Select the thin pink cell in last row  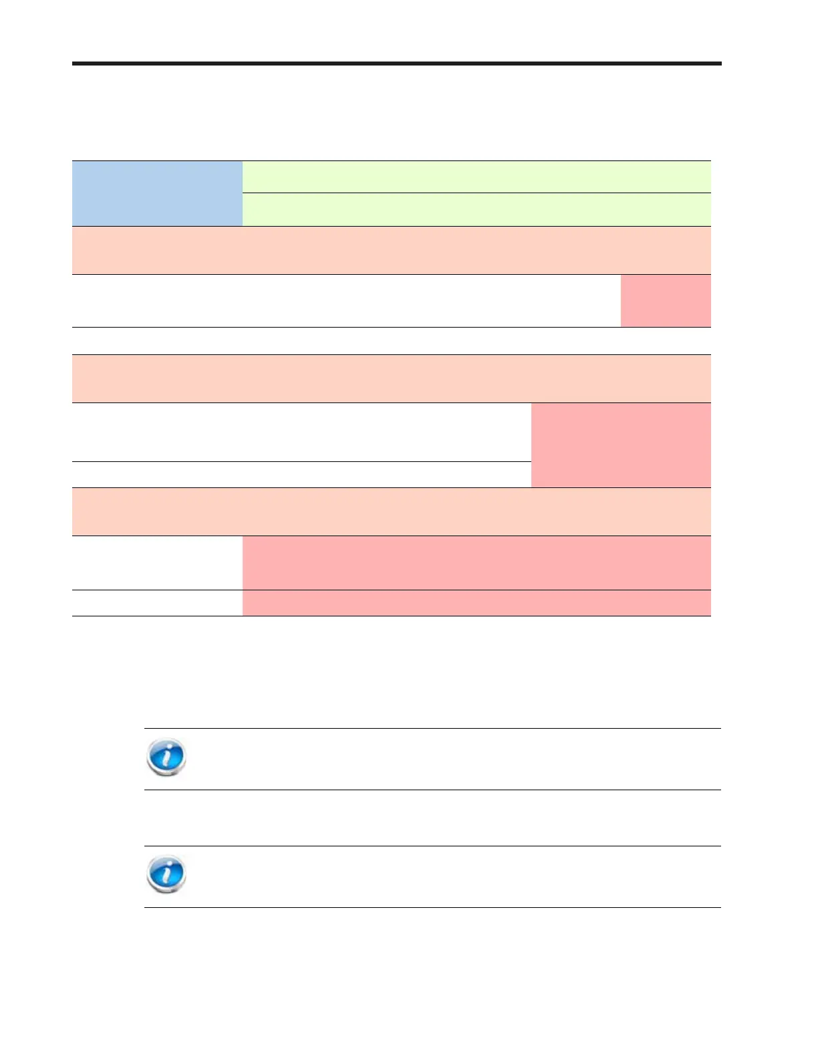476,603
